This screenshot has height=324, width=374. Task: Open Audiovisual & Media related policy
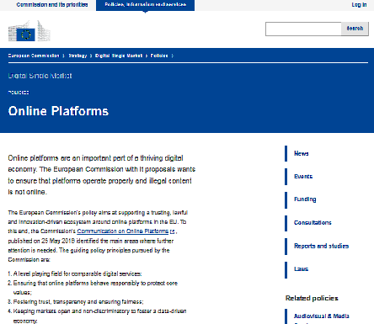[x=322, y=316]
